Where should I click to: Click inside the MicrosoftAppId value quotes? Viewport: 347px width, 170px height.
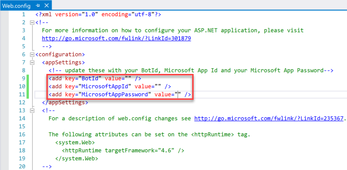coord(158,87)
